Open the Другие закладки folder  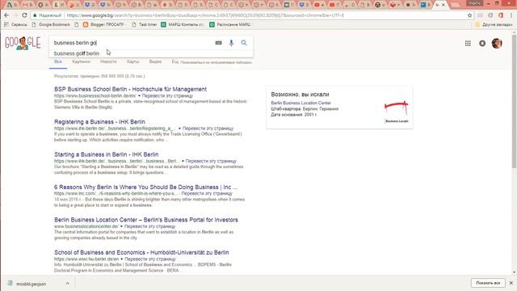[x=494, y=24]
